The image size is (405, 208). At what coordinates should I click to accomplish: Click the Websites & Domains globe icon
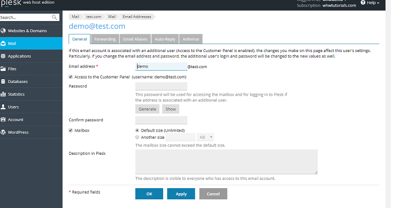(x=4, y=31)
